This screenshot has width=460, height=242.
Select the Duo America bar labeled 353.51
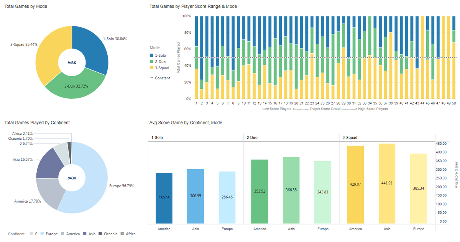click(x=260, y=191)
